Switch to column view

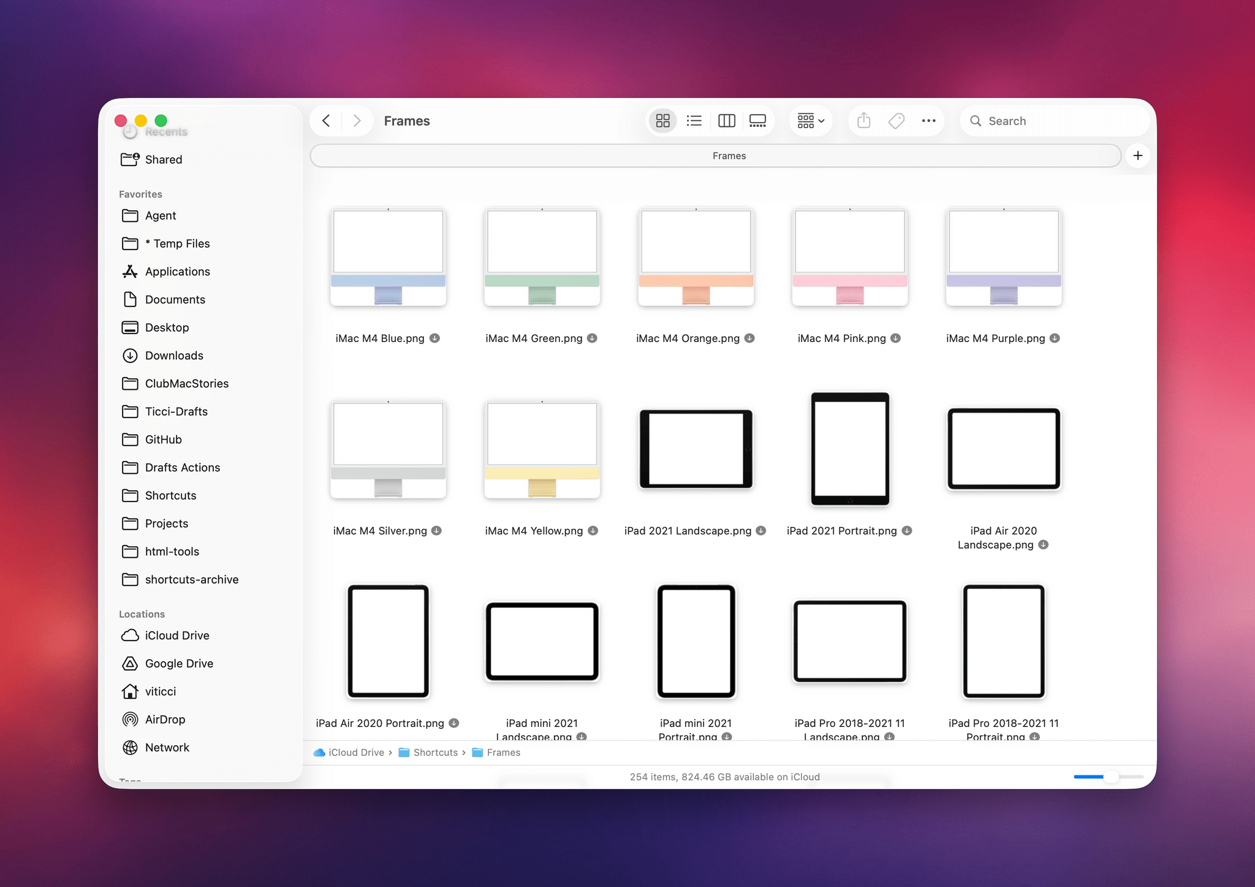726,121
